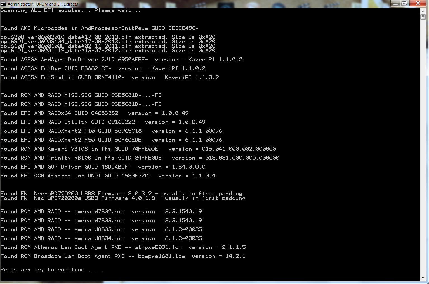Click the 'Press any key to continue' prompt
Viewport: 429px width, 284px height.
click(52, 270)
